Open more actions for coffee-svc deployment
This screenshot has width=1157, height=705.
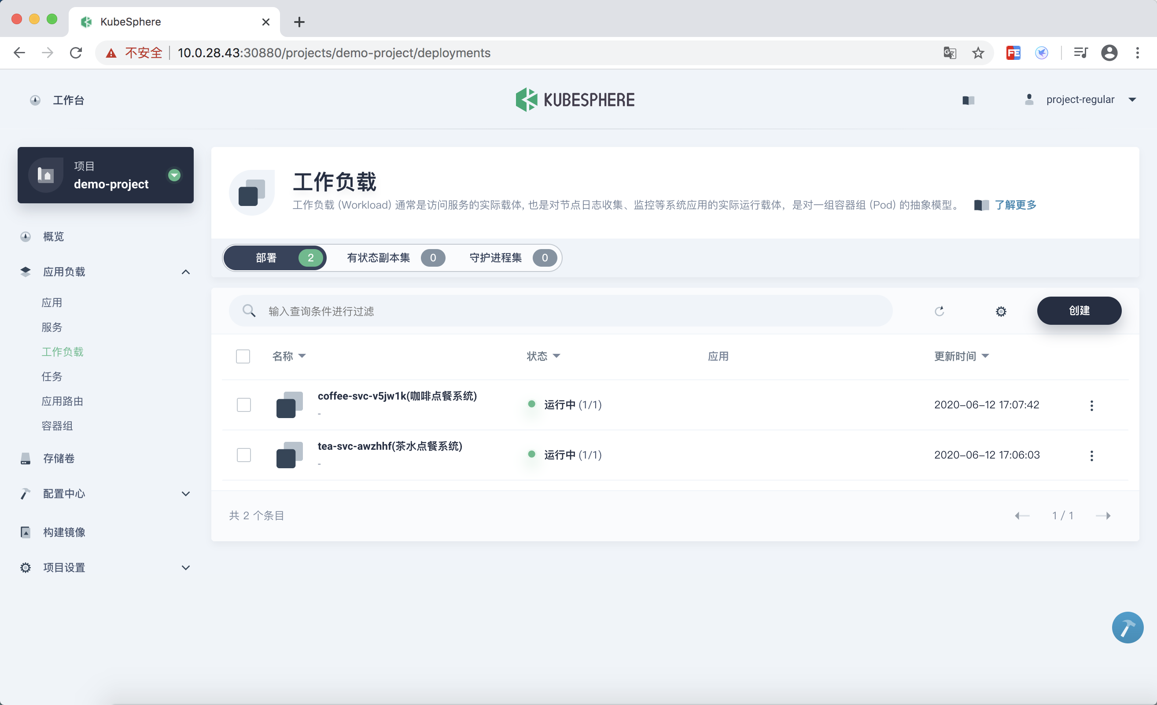1091,406
